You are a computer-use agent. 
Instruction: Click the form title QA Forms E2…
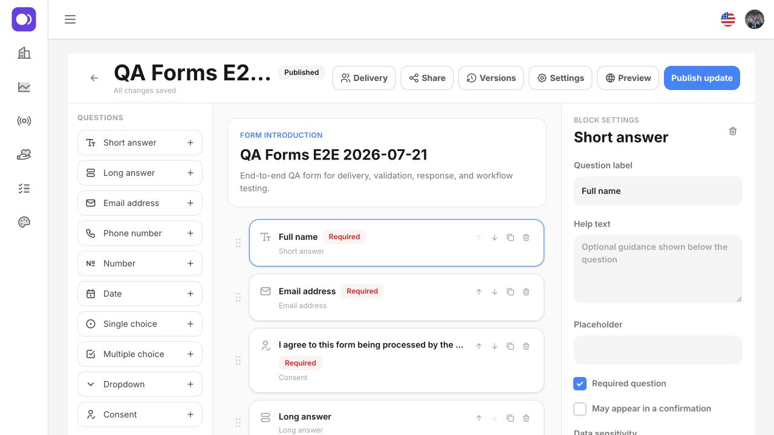coord(192,72)
